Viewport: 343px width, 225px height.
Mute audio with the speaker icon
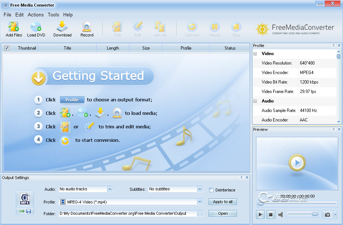click(280, 215)
